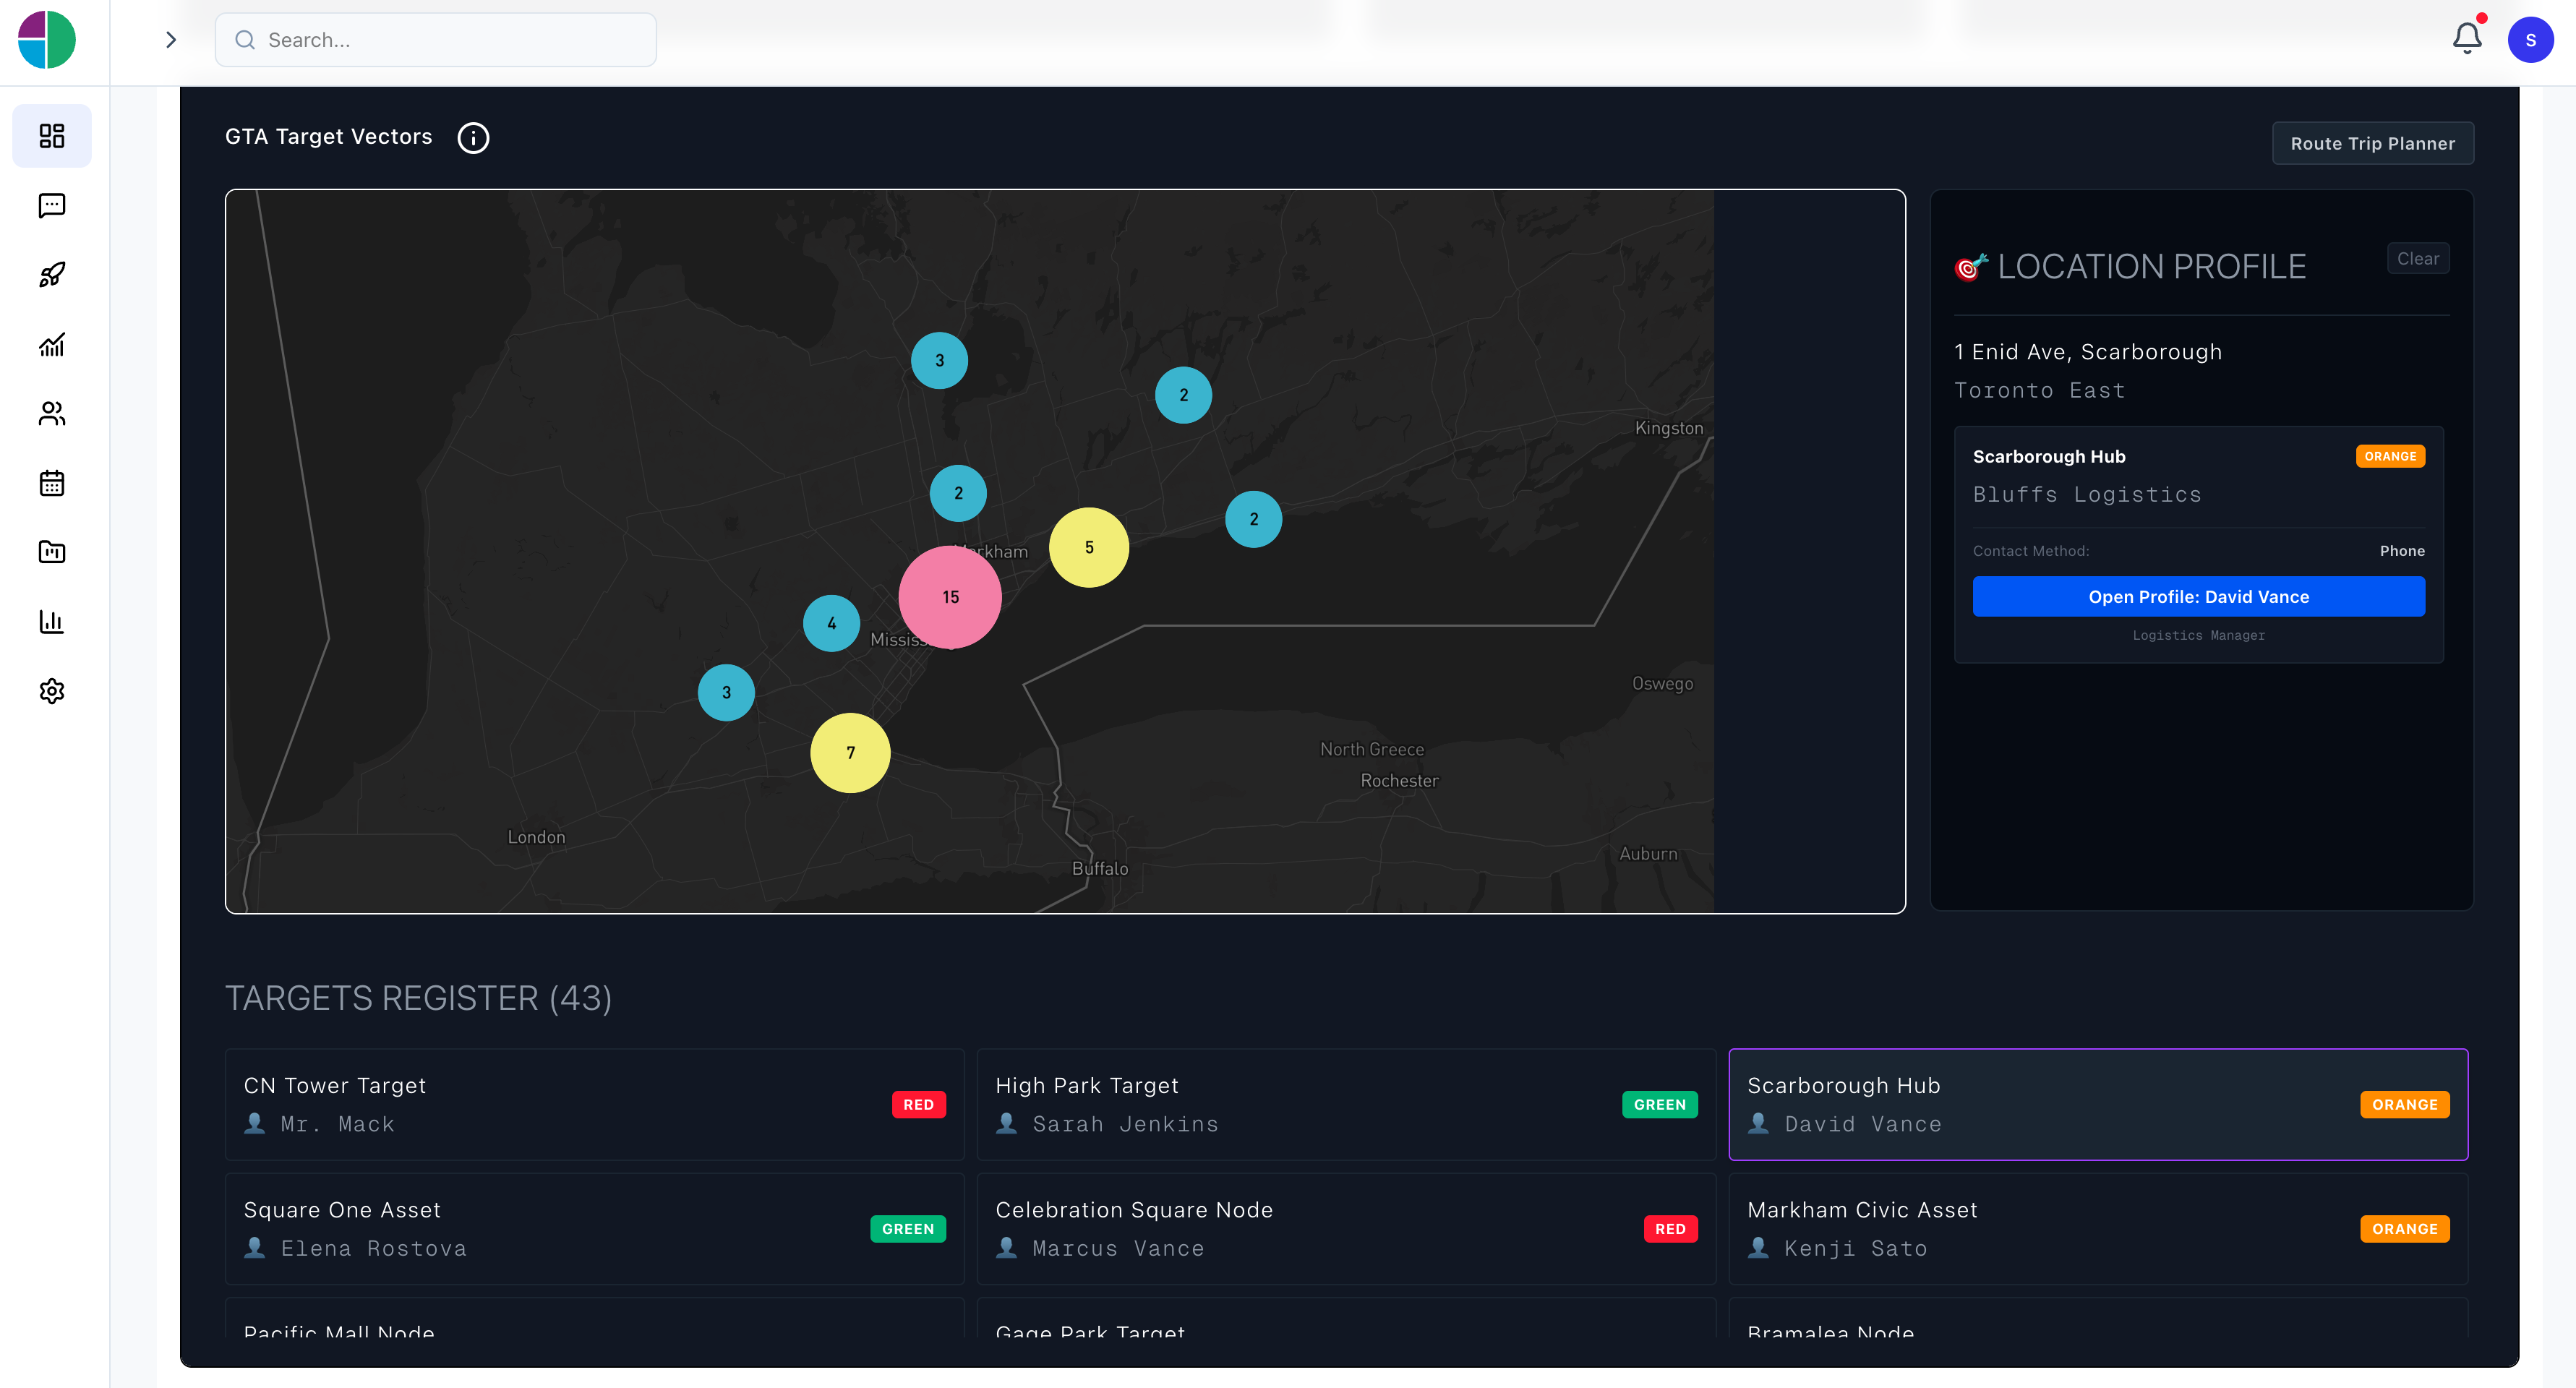The height and width of the screenshot is (1388, 2576).
Task: Expand the sidebar with chevron arrow
Action: tap(171, 40)
